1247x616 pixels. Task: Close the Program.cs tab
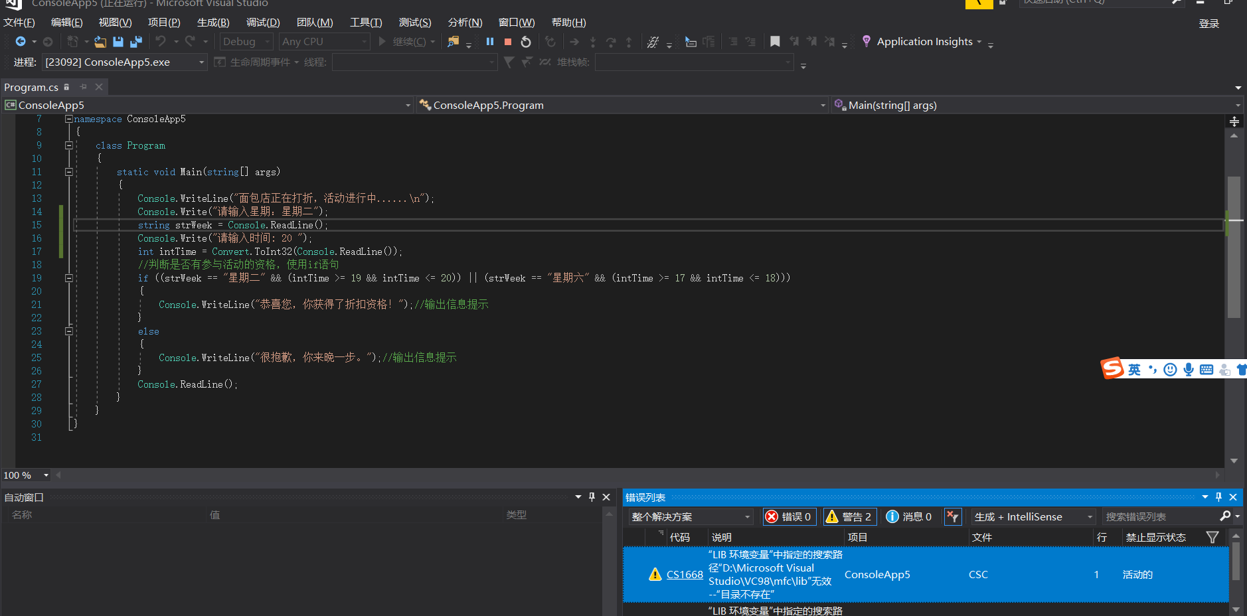[99, 87]
